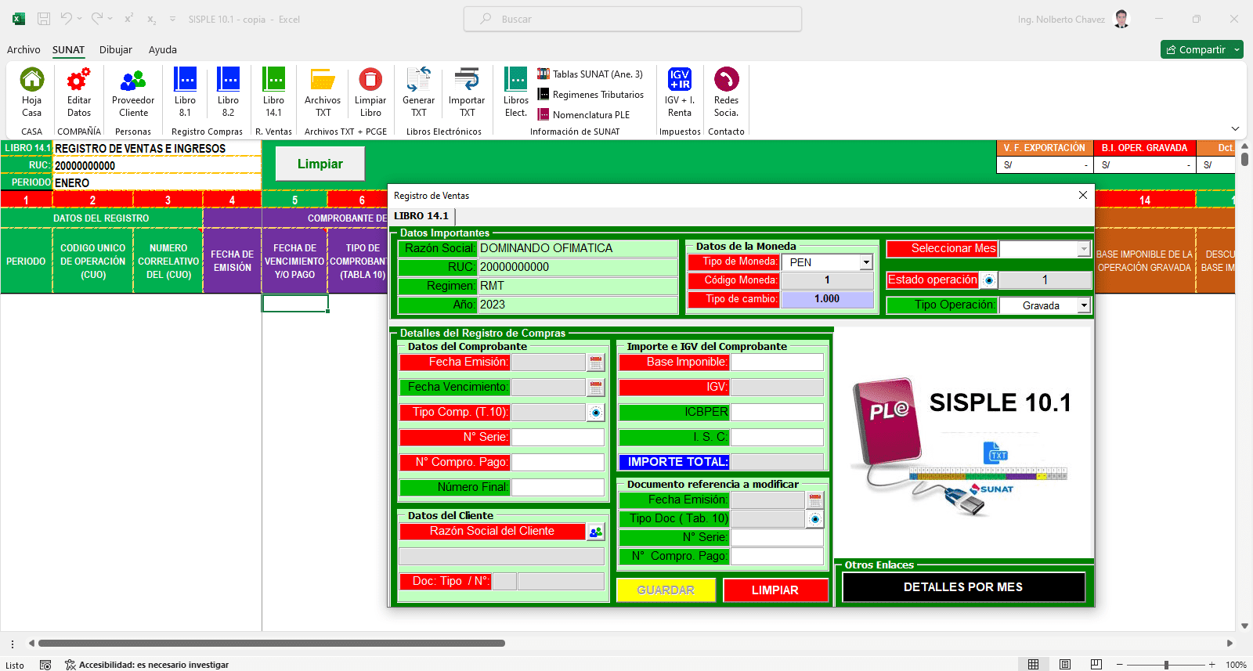The height and width of the screenshot is (671, 1253).
Task: Select LIBRO 14.1 dialog tab
Action: [x=421, y=216]
